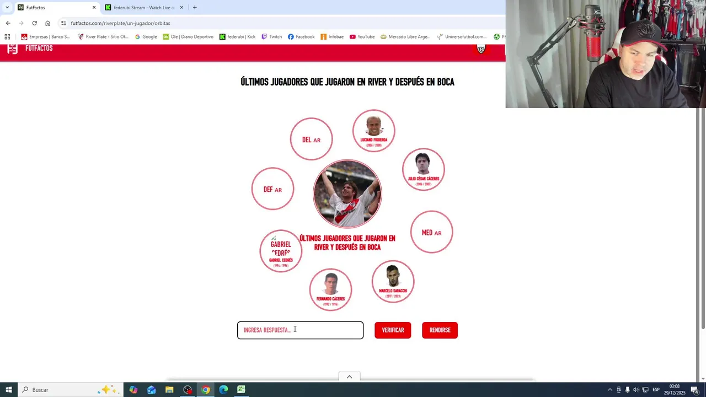
Task: Select the DEF AR orbit circle
Action: click(x=272, y=189)
